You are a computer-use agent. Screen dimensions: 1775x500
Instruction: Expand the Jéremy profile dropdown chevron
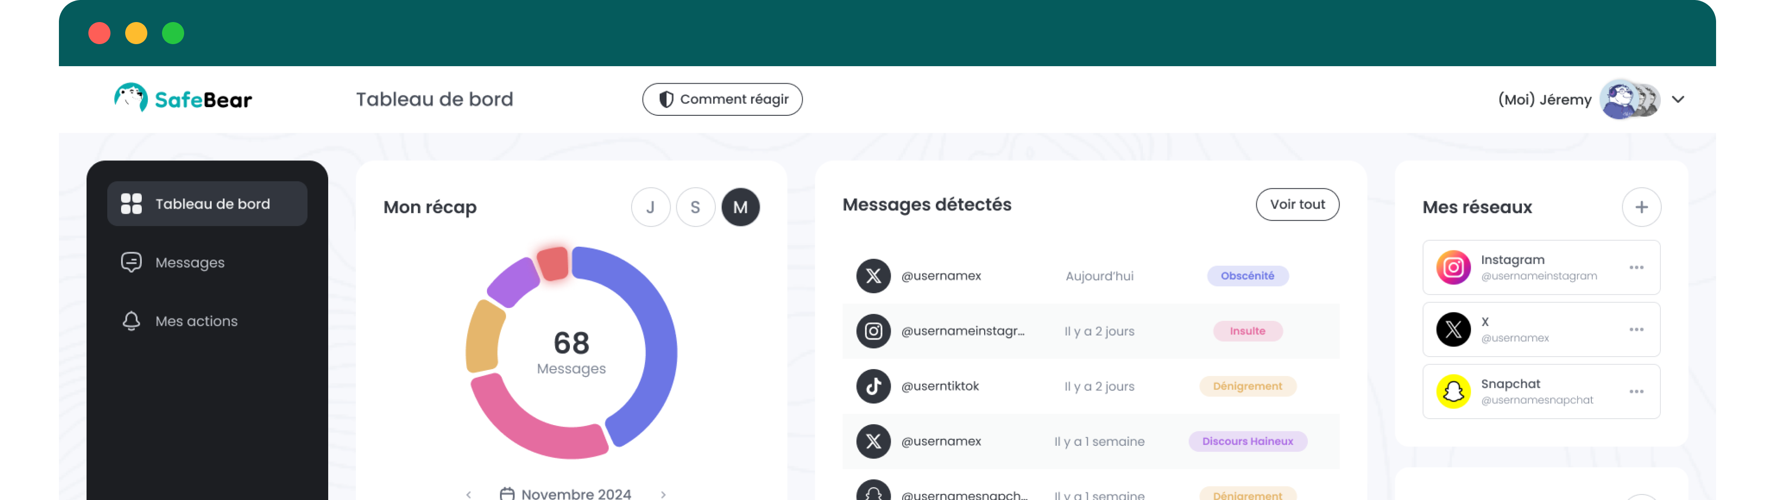1678,99
